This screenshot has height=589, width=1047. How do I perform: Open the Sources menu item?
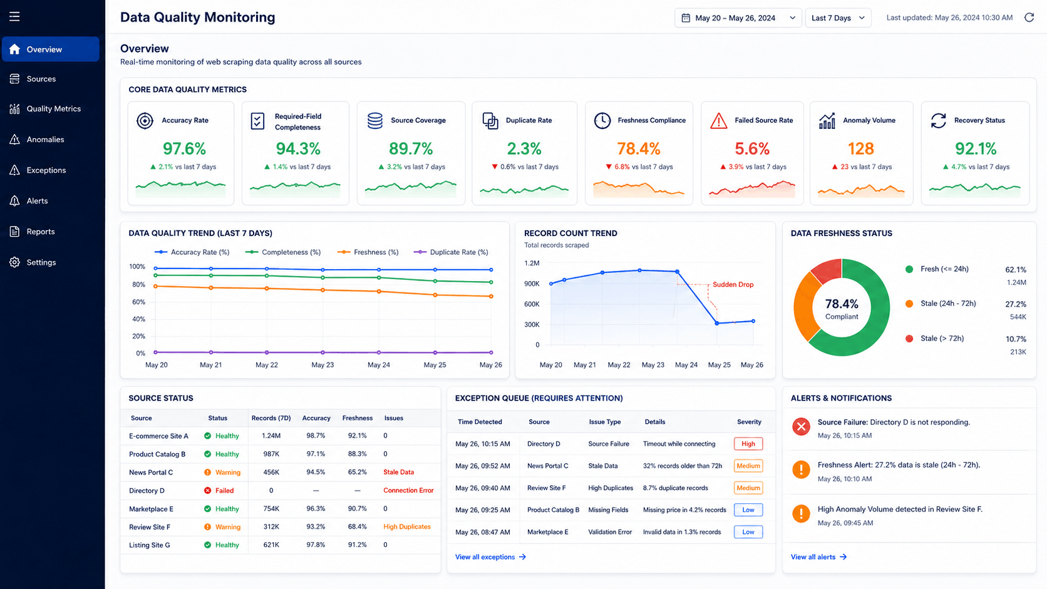[51, 79]
